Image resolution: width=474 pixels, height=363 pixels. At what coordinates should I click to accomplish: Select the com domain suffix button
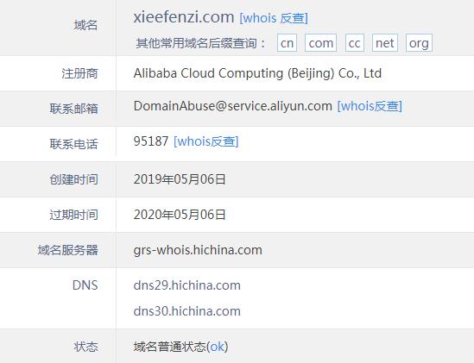pyautogui.click(x=320, y=43)
